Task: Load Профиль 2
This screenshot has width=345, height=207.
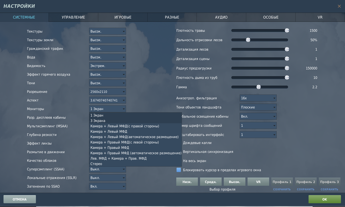Action: (306, 182)
